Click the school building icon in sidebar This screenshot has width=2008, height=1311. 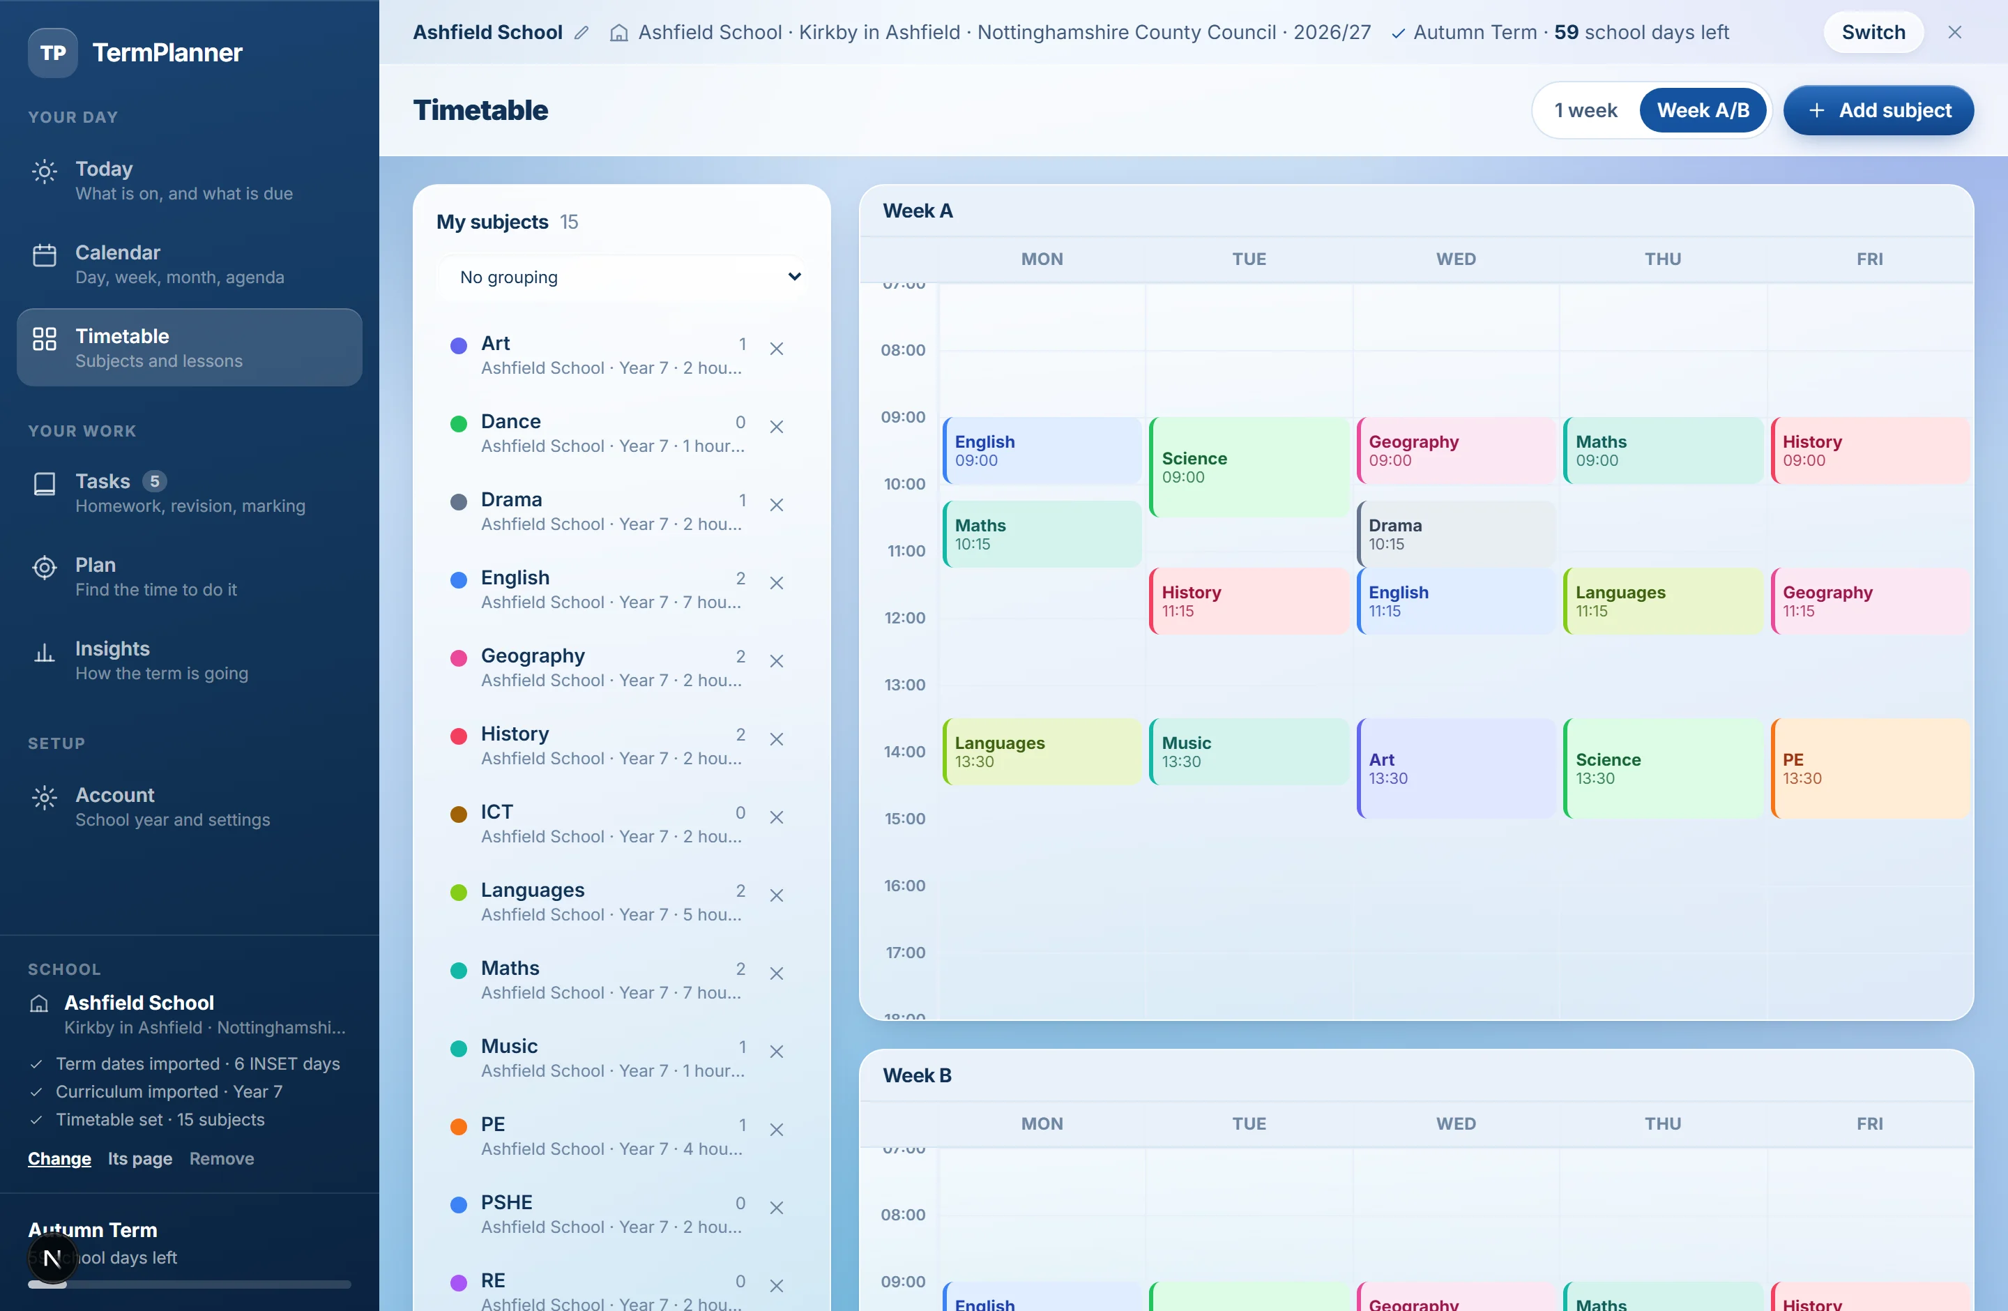[39, 1003]
